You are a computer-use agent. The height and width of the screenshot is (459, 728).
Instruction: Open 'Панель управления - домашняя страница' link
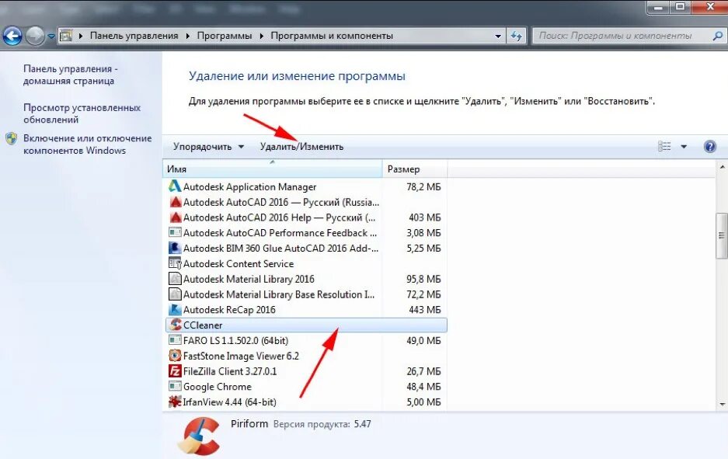pos(71,75)
